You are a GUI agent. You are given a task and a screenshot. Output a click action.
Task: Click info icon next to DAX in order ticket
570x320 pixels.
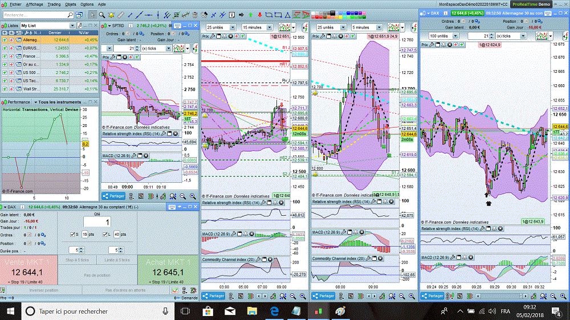[22, 207]
